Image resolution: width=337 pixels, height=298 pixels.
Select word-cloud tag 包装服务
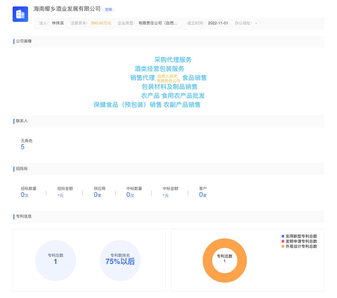pyautogui.click(x=172, y=69)
